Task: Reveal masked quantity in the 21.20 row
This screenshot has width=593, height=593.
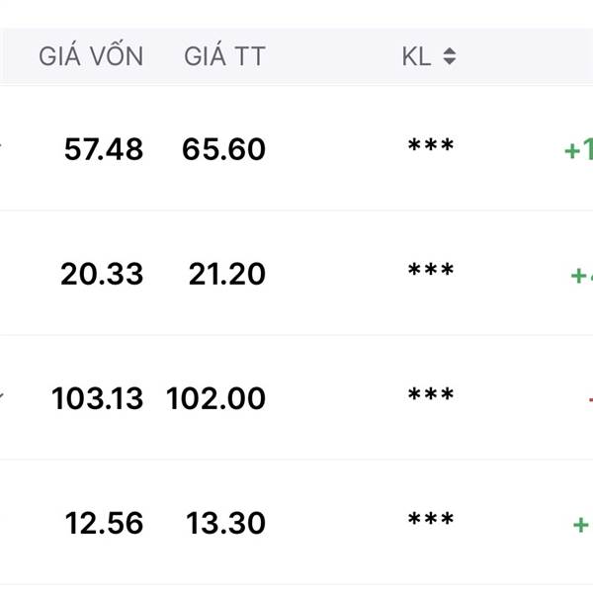Action: coord(431,270)
